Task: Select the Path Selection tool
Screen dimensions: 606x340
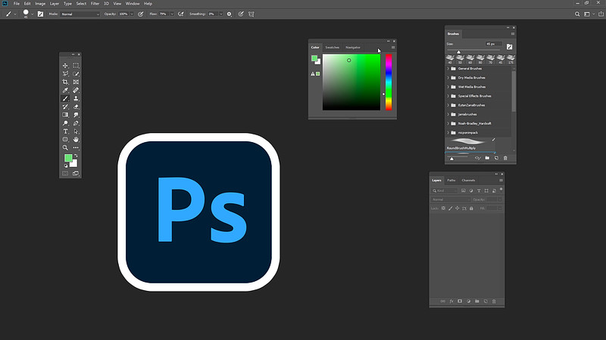Action: [76, 131]
